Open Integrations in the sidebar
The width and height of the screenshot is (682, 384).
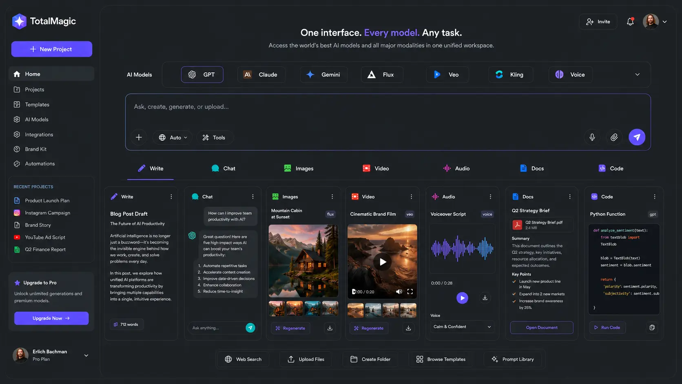[x=51, y=134]
